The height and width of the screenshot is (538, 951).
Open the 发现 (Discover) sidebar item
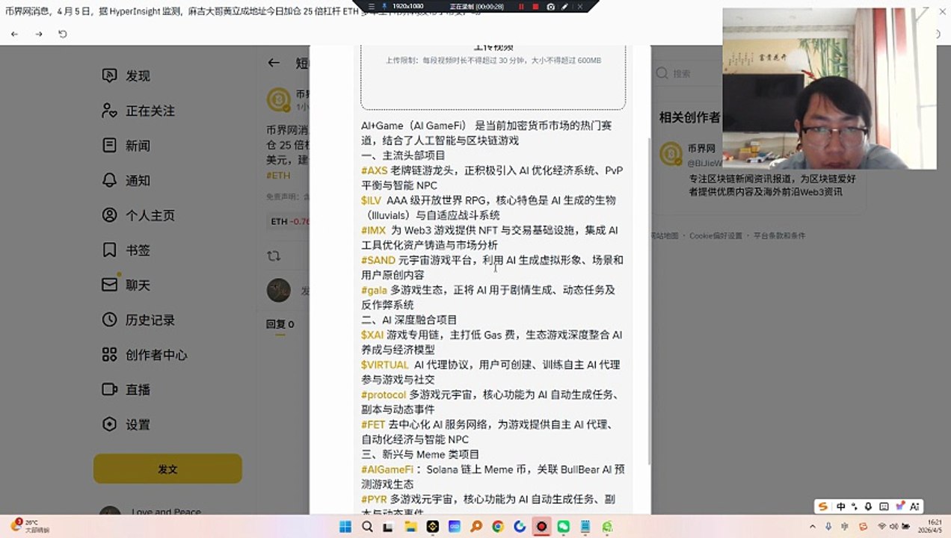[126, 75]
